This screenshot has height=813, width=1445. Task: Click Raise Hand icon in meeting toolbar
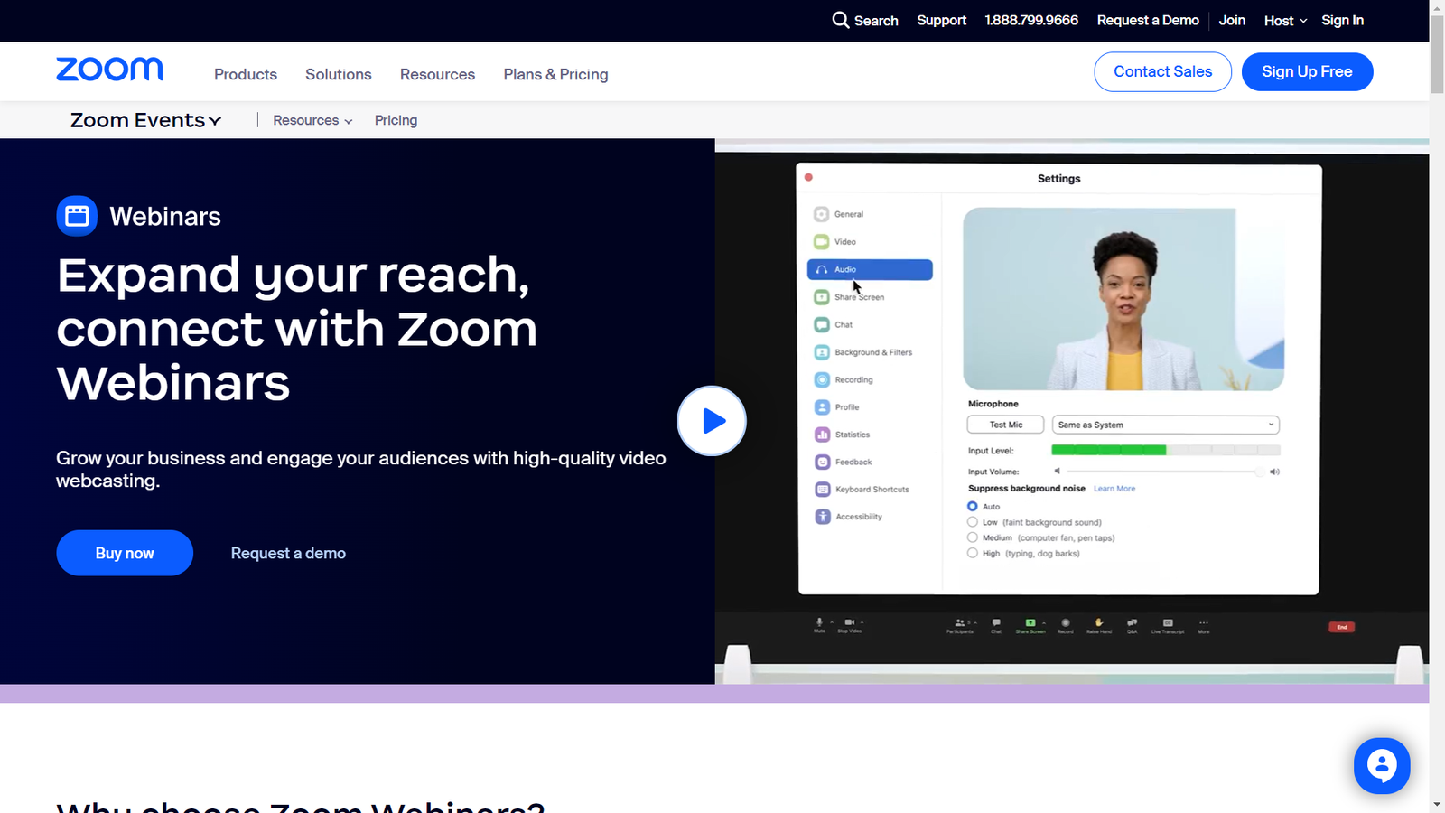(1099, 622)
